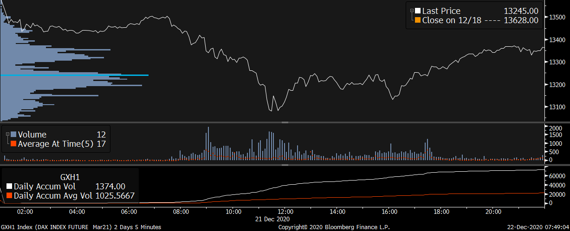Click the 13300 price axis label
The height and width of the screenshot is (231, 570).
coord(557,62)
